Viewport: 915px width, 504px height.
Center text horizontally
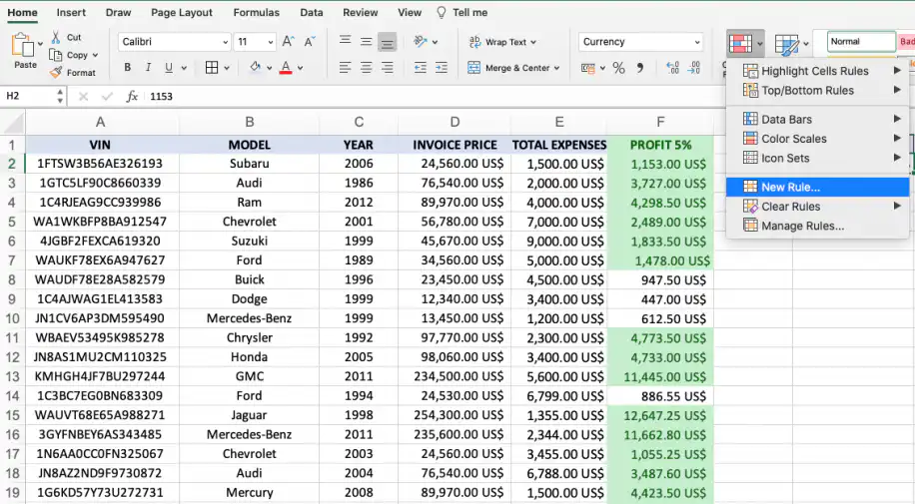[366, 68]
